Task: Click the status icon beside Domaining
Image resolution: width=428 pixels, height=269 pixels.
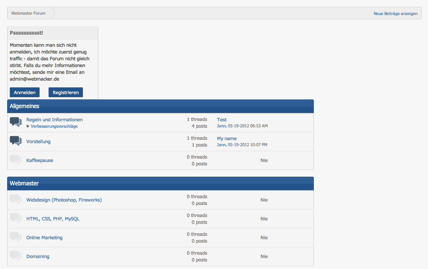Action: [x=16, y=256]
